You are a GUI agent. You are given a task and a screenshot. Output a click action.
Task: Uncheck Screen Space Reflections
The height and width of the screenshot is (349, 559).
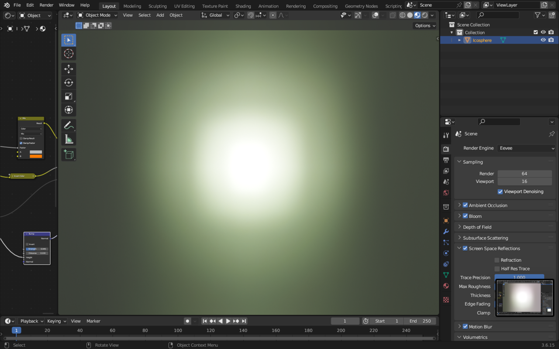point(465,248)
